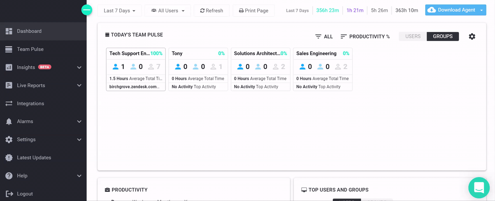The width and height of the screenshot is (495, 201).
Task: Click the Top Users and Groups monitor icon
Action: click(304, 190)
